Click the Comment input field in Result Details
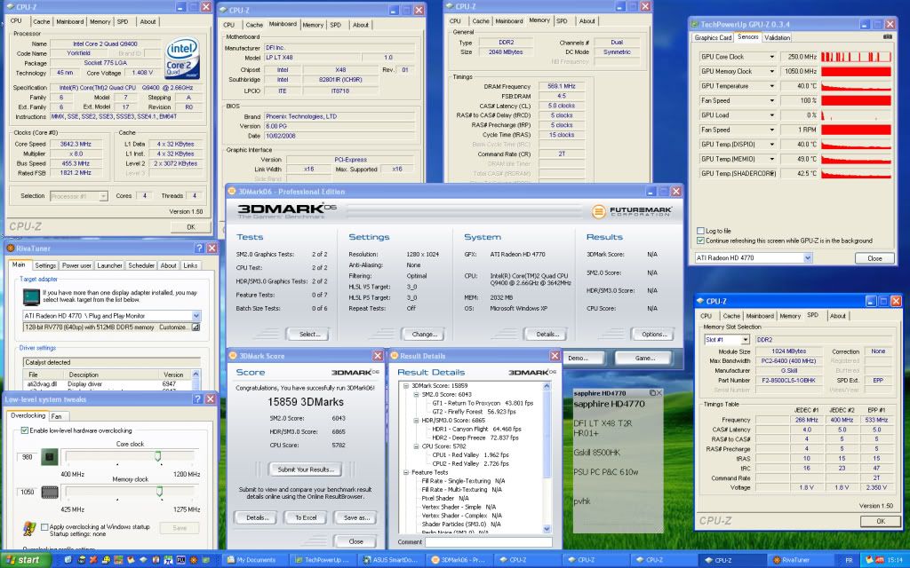The width and height of the screenshot is (910, 568). coord(487,541)
